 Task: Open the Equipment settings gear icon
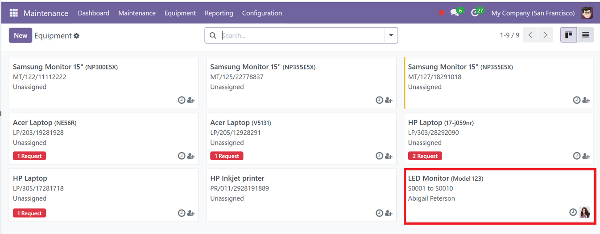76,36
